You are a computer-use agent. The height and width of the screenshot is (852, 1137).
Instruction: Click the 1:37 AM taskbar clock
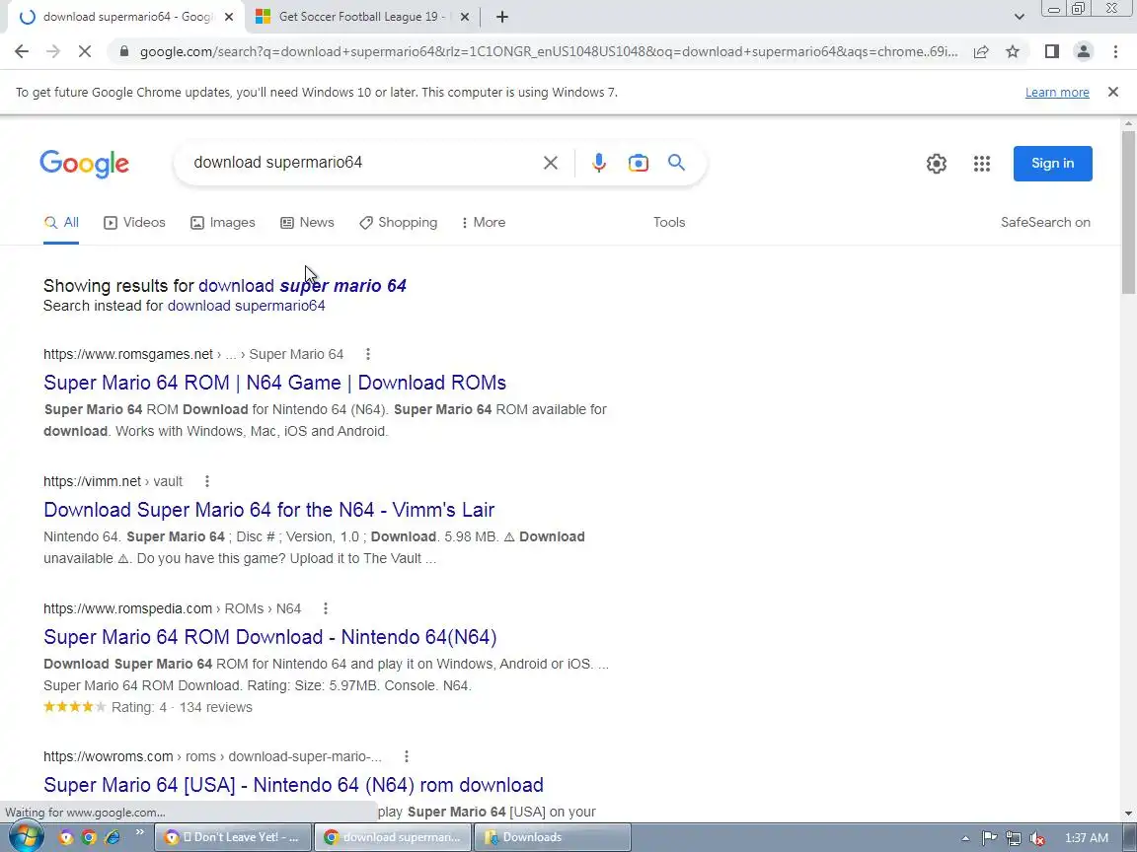pos(1086,837)
